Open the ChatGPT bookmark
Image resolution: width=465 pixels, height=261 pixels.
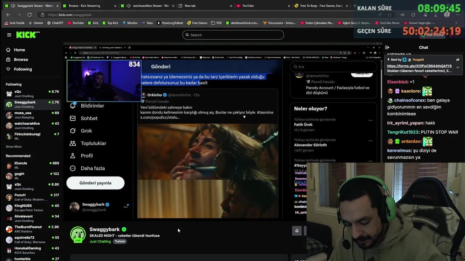(x=55, y=23)
